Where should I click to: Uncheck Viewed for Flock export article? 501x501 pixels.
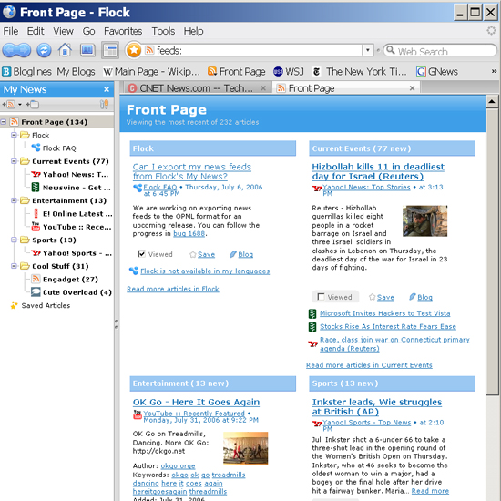141,254
